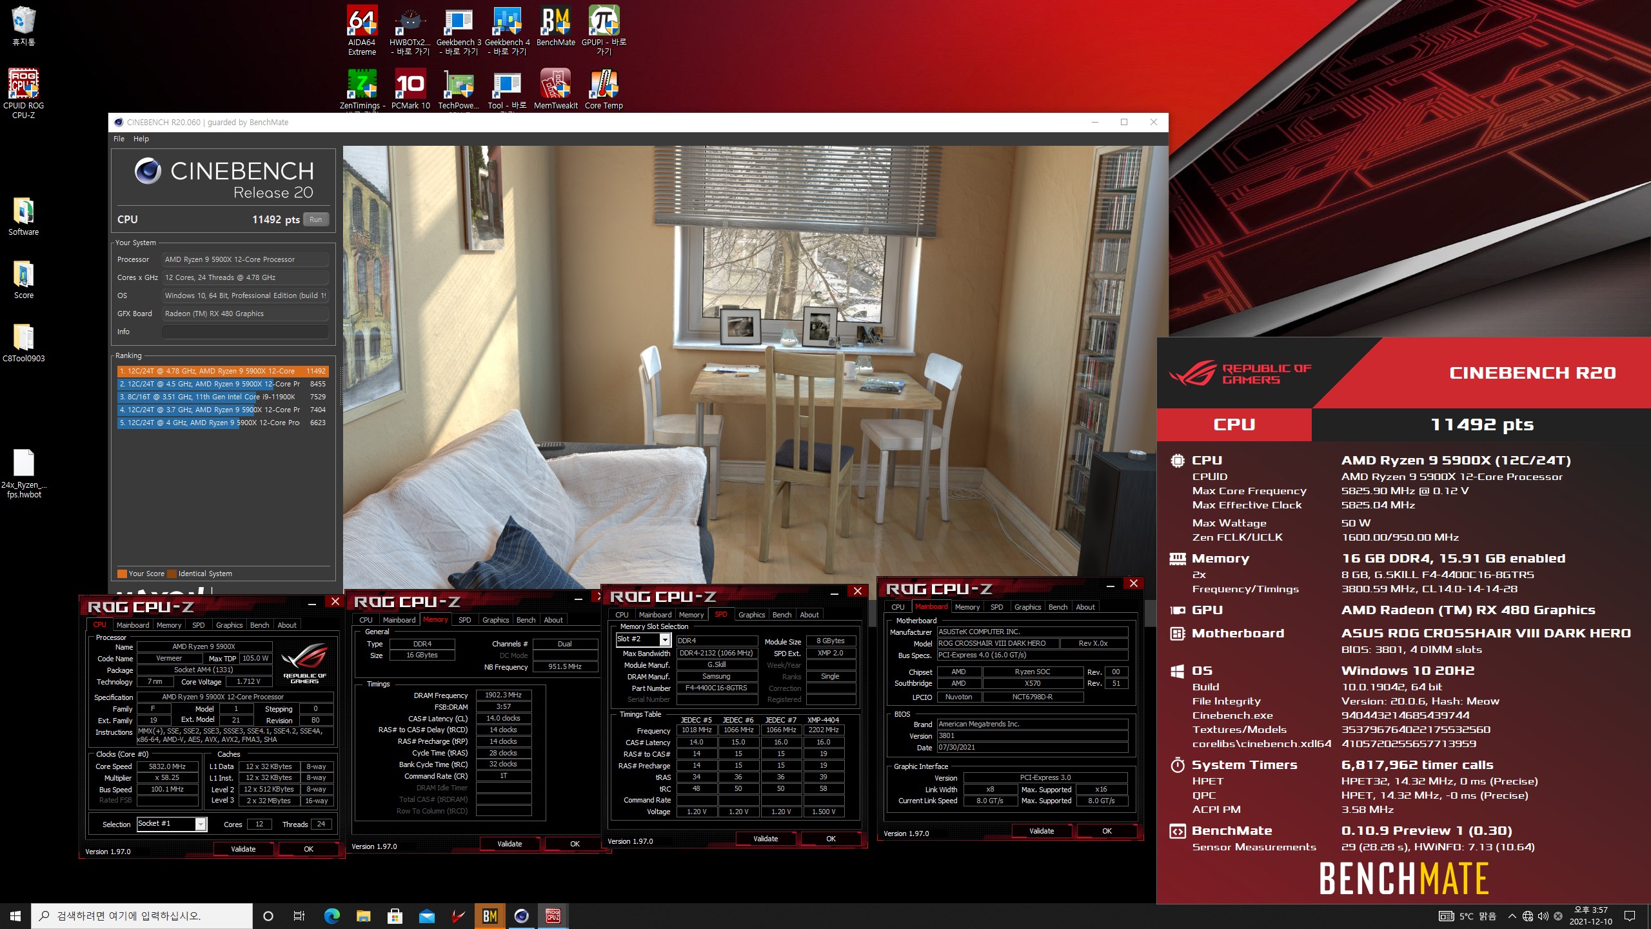Screen dimensions: 1651x929
Task: Open the C8Tool0903 folder
Action: coord(24,343)
